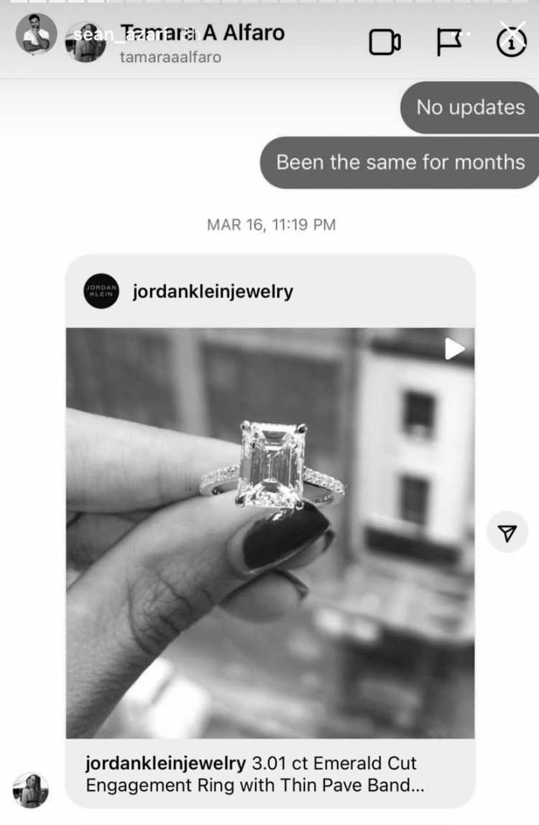
Task: Open Tamara's profile picture in header
Action: tap(86, 42)
